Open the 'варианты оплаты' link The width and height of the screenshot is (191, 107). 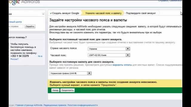[122, 65]
